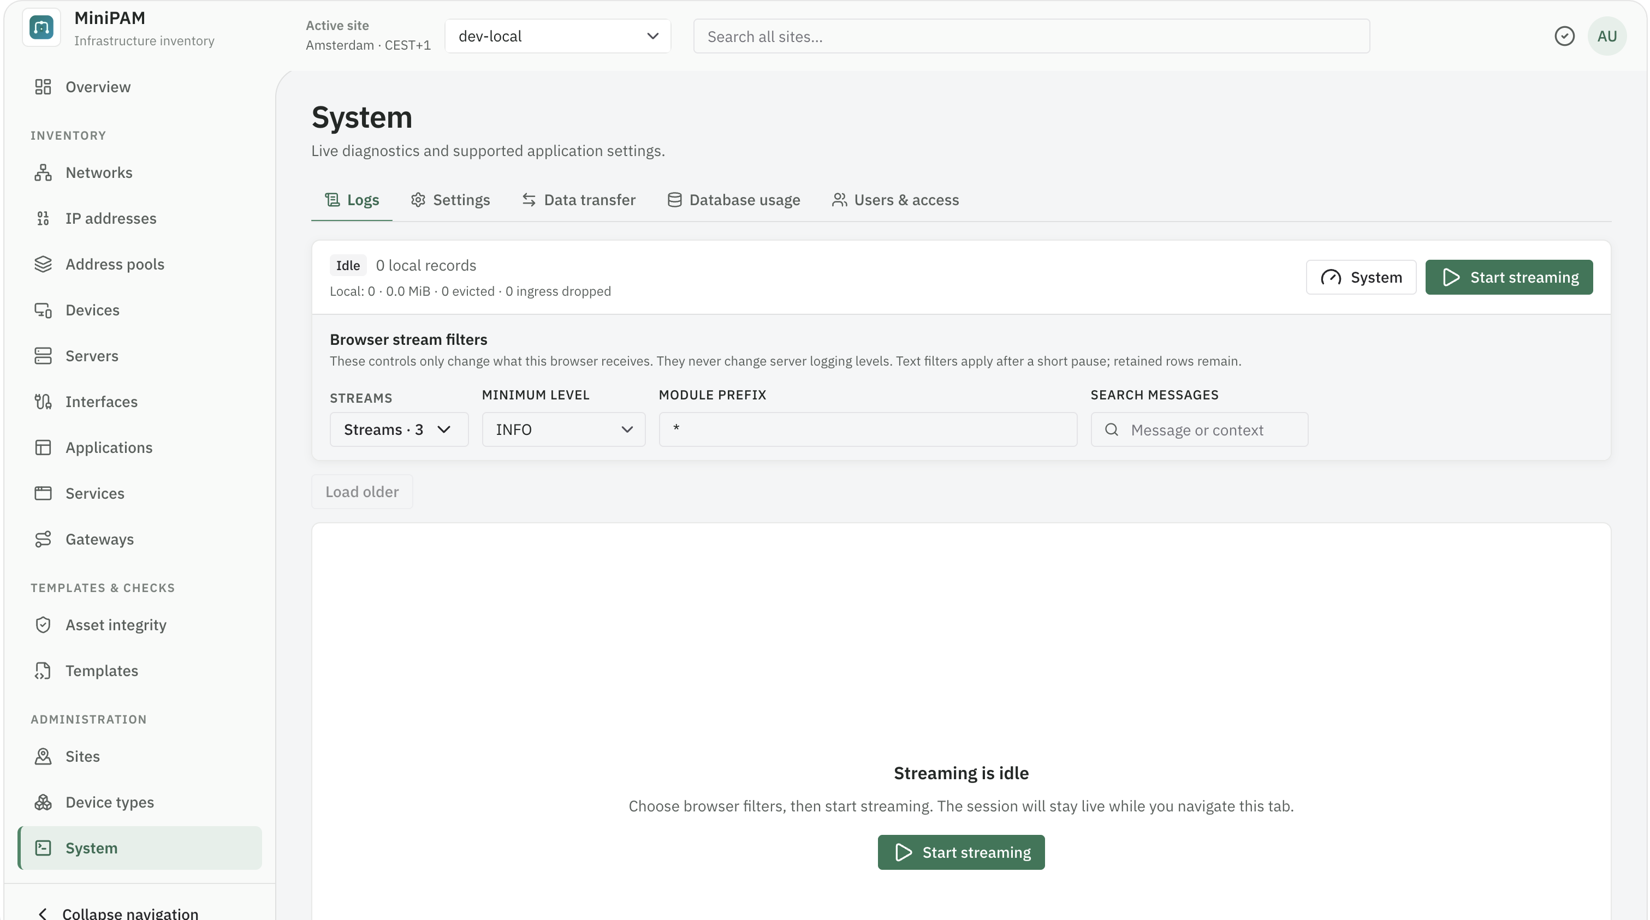The width and height of the screenshot is (1650, 920).
Task: Click the status checkmark icon in header
Action: (1564, 37)
